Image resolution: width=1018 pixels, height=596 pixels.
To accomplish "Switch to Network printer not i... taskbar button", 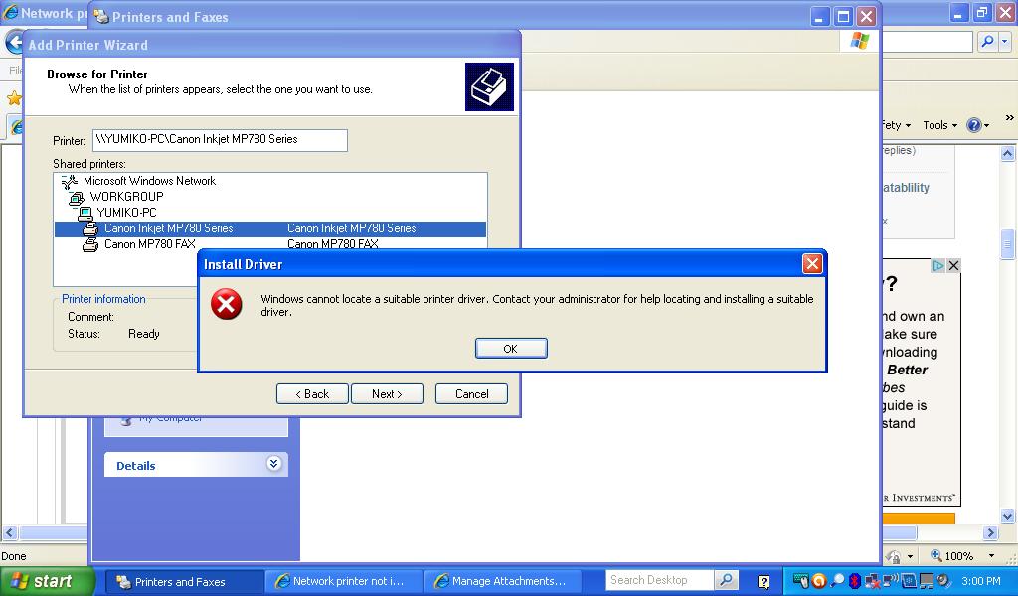I will [344, 581].
